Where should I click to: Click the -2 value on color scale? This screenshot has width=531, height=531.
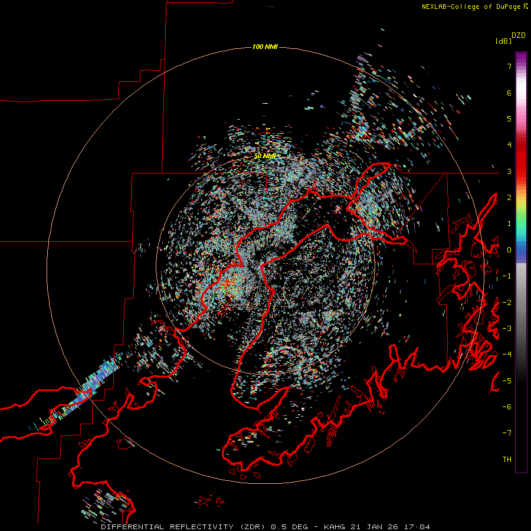507,303
